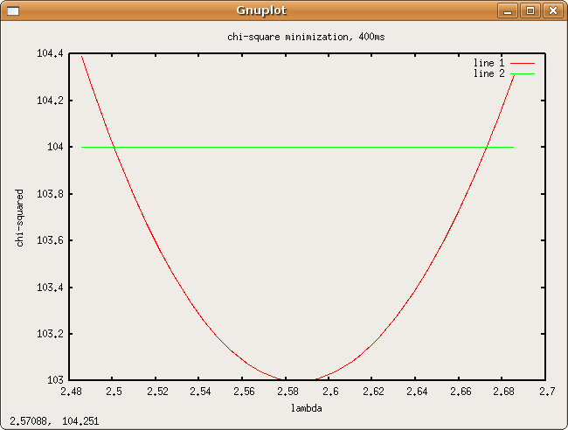568x430 pixels.
Task: Click right intersection of red curve and green line
Action: [x=488, y=147]
